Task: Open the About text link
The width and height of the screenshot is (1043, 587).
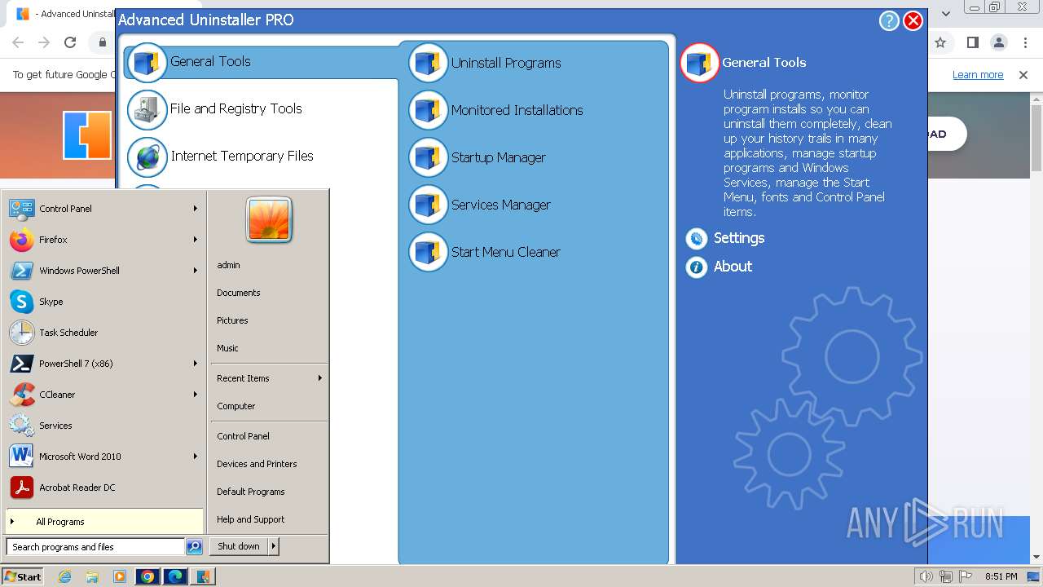Action: click(x=733, y=267)
